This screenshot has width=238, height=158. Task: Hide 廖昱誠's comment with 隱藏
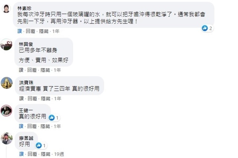46,154
